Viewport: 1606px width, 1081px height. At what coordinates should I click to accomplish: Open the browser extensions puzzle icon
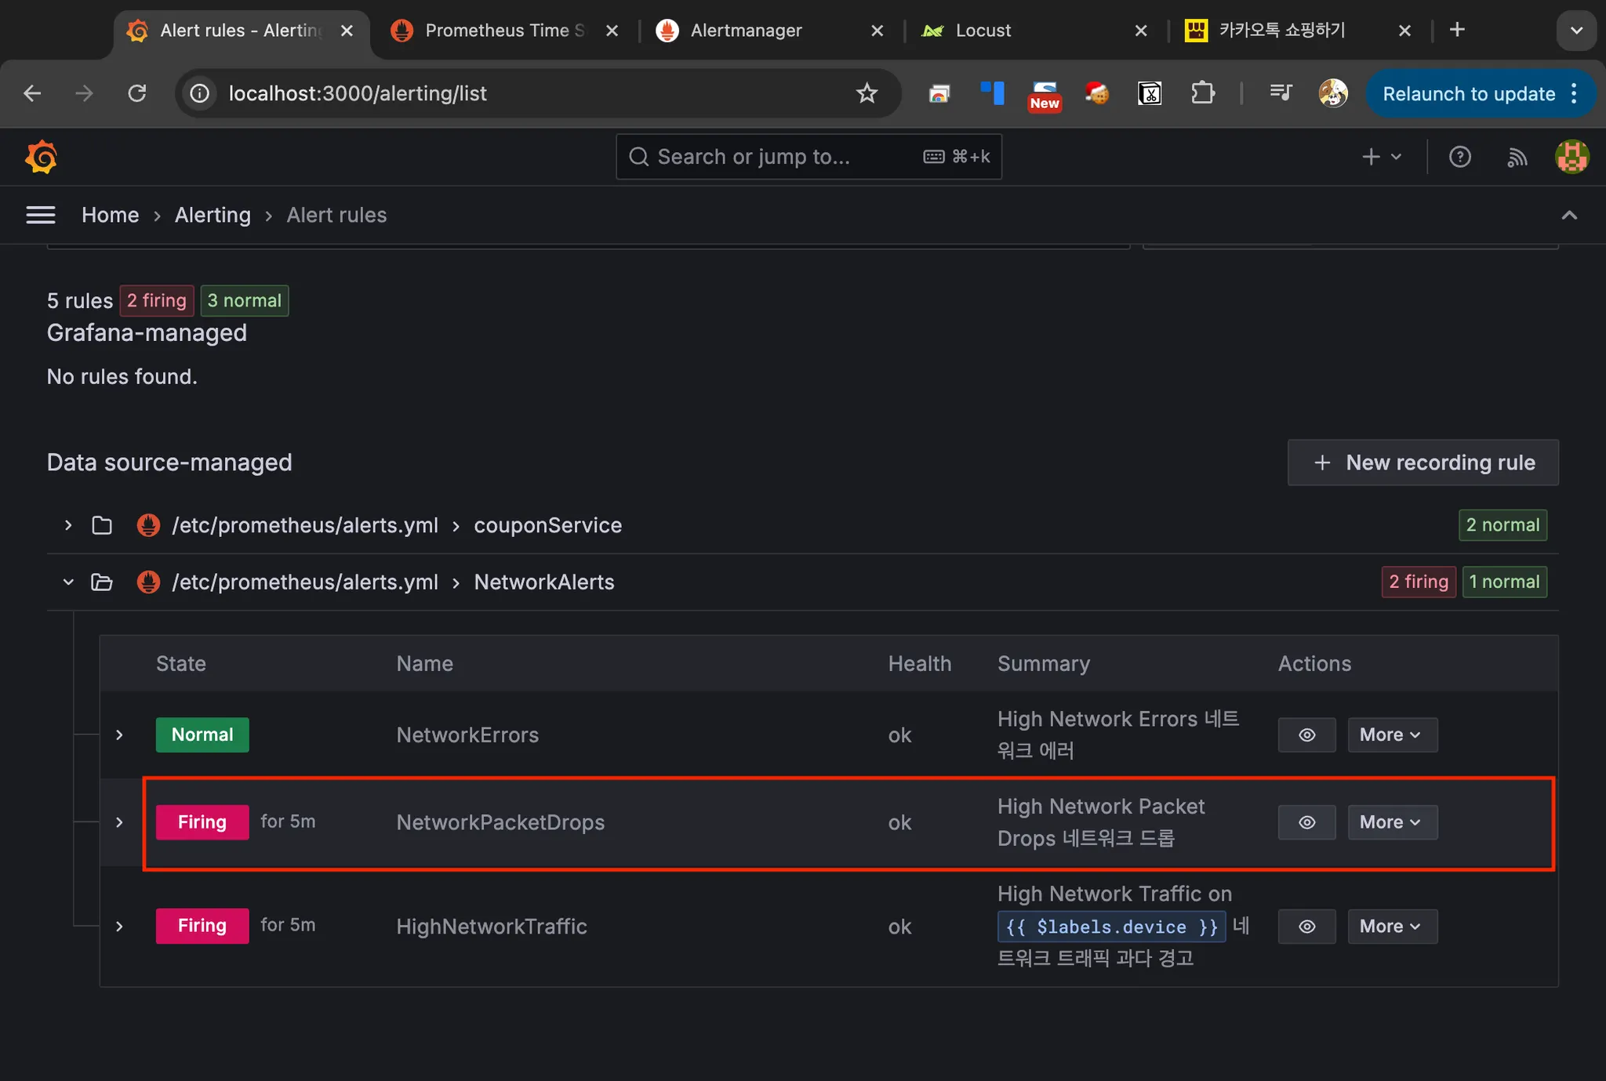[x=1202, y=93]
